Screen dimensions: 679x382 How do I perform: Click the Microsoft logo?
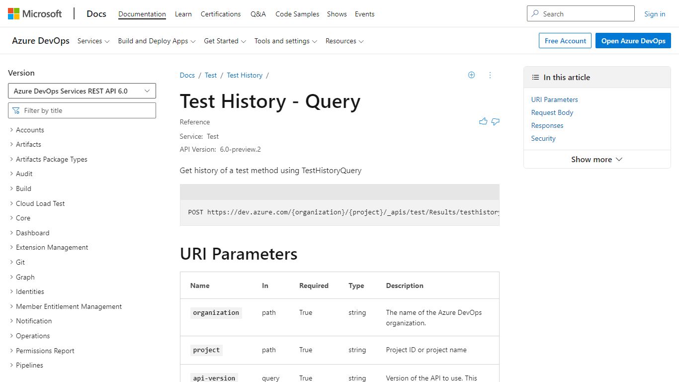tap(35, 14)
